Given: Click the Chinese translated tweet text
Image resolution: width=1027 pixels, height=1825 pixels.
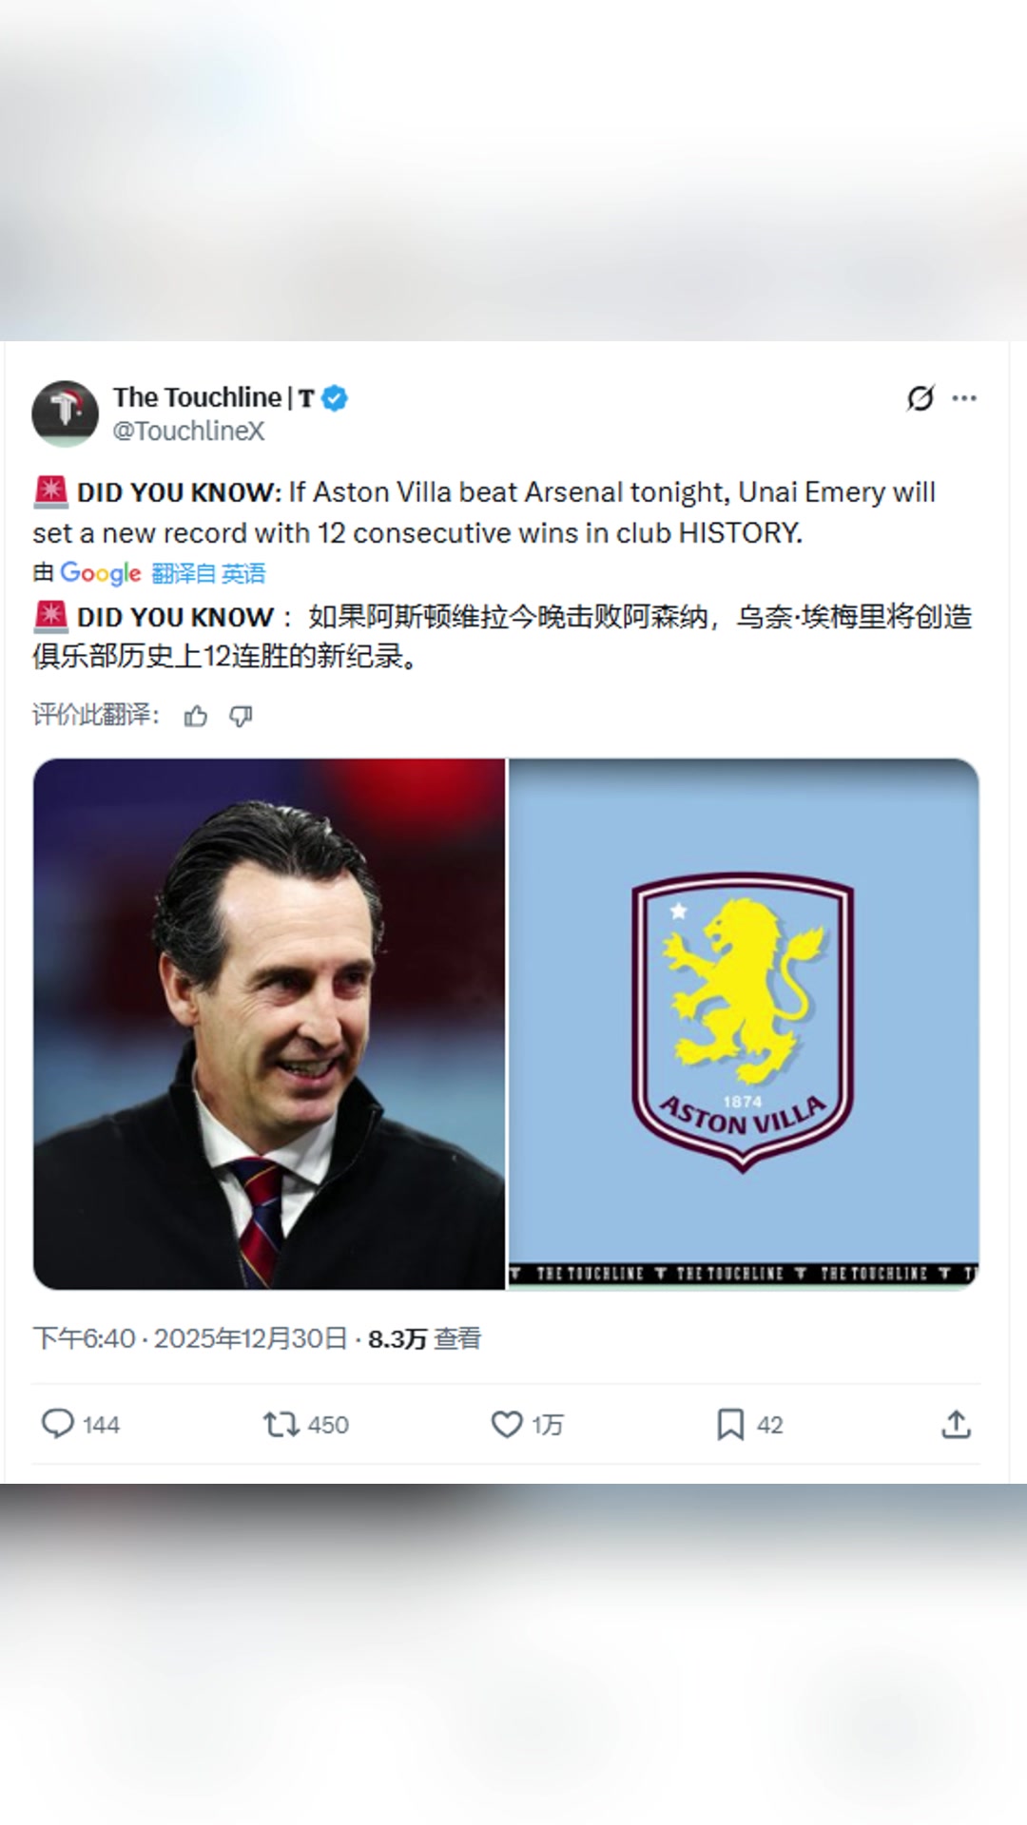Looking at the screenshot, I should click(502, 637).
